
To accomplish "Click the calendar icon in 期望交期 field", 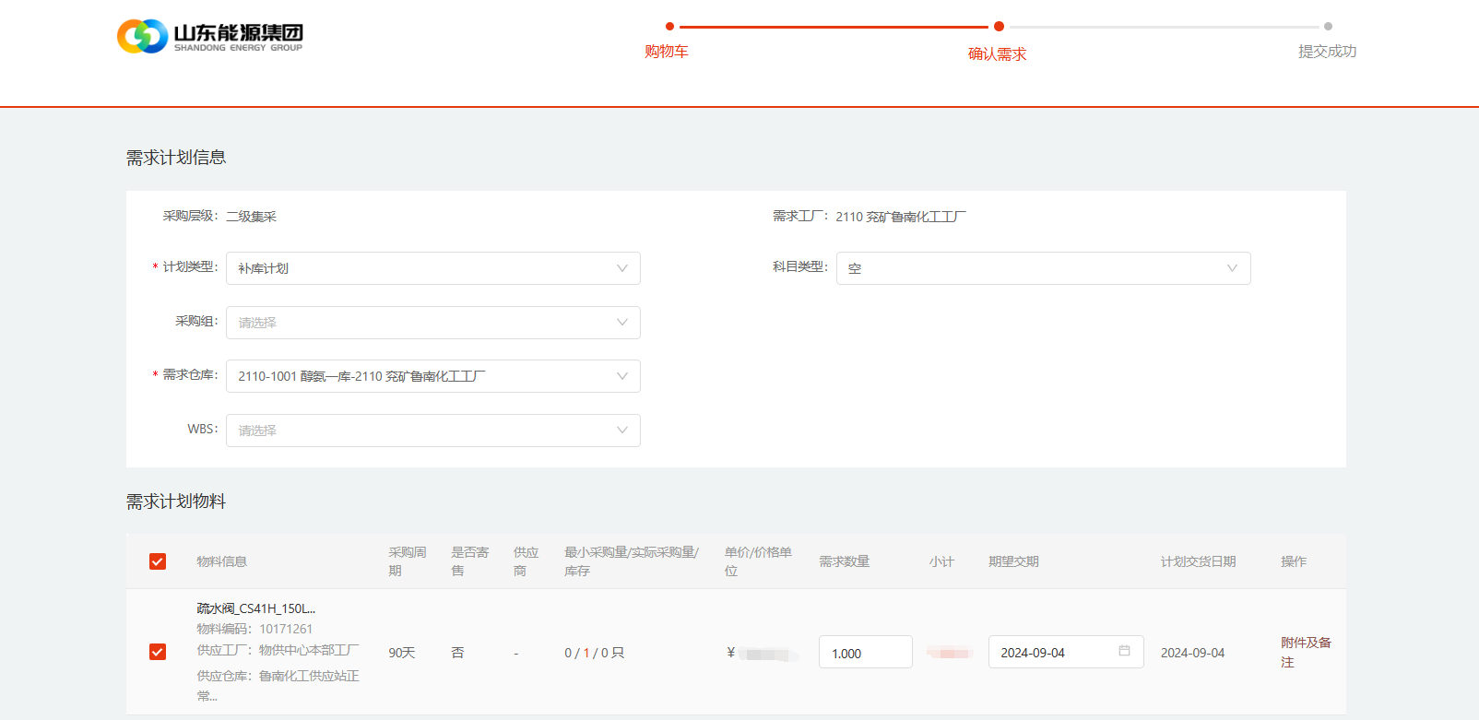I will [x=1124, y=651].
